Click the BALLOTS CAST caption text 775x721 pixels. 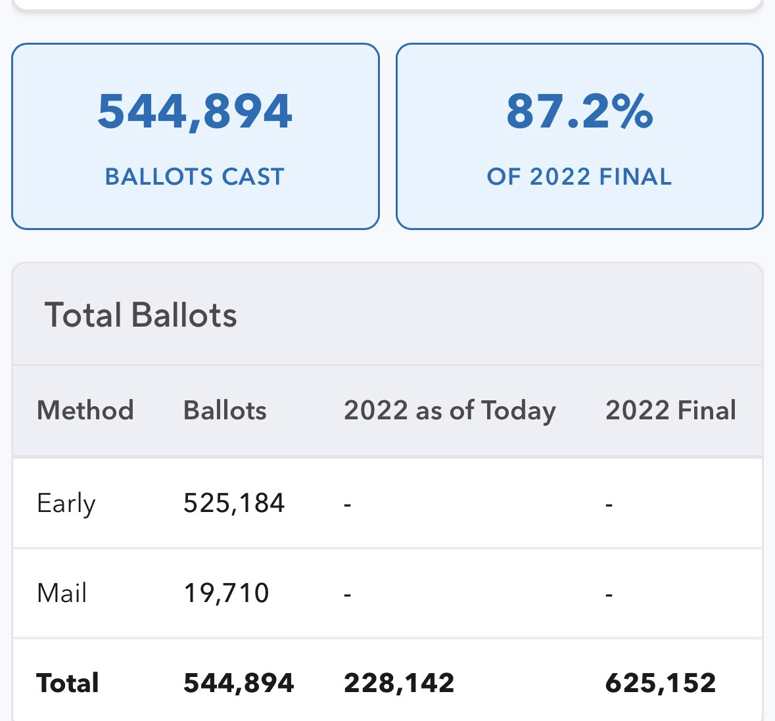pyautogui.click(x=195, y=177)
